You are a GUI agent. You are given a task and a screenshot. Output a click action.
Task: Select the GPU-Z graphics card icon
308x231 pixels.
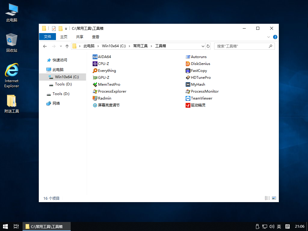(95, 78)
